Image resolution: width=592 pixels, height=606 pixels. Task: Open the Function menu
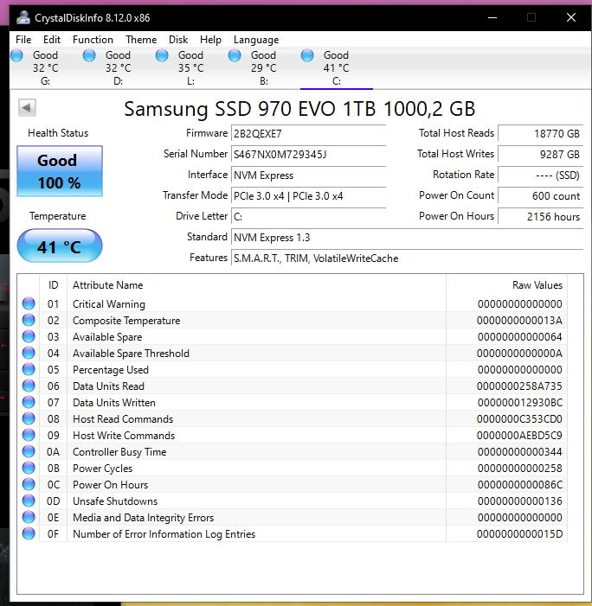pyautogui.click(x=93, y=40)
